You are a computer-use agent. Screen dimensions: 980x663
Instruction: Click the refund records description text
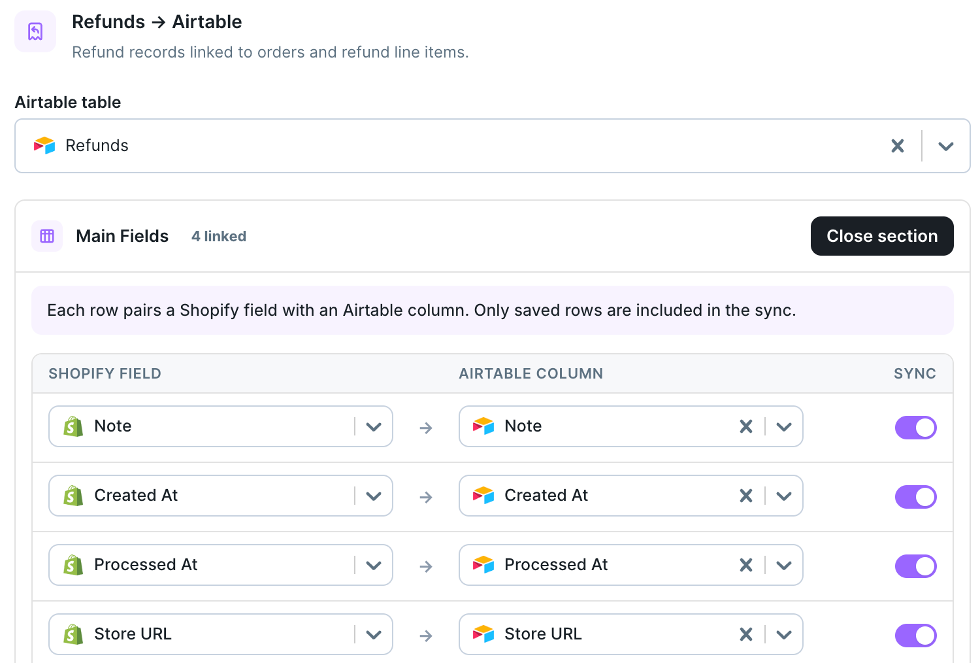(x=270, y=52)
